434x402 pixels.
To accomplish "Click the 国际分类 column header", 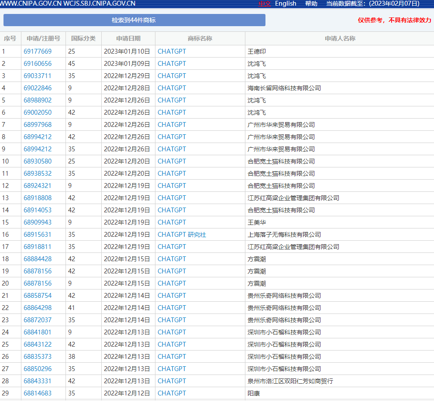I will click(x=83, y=38).
